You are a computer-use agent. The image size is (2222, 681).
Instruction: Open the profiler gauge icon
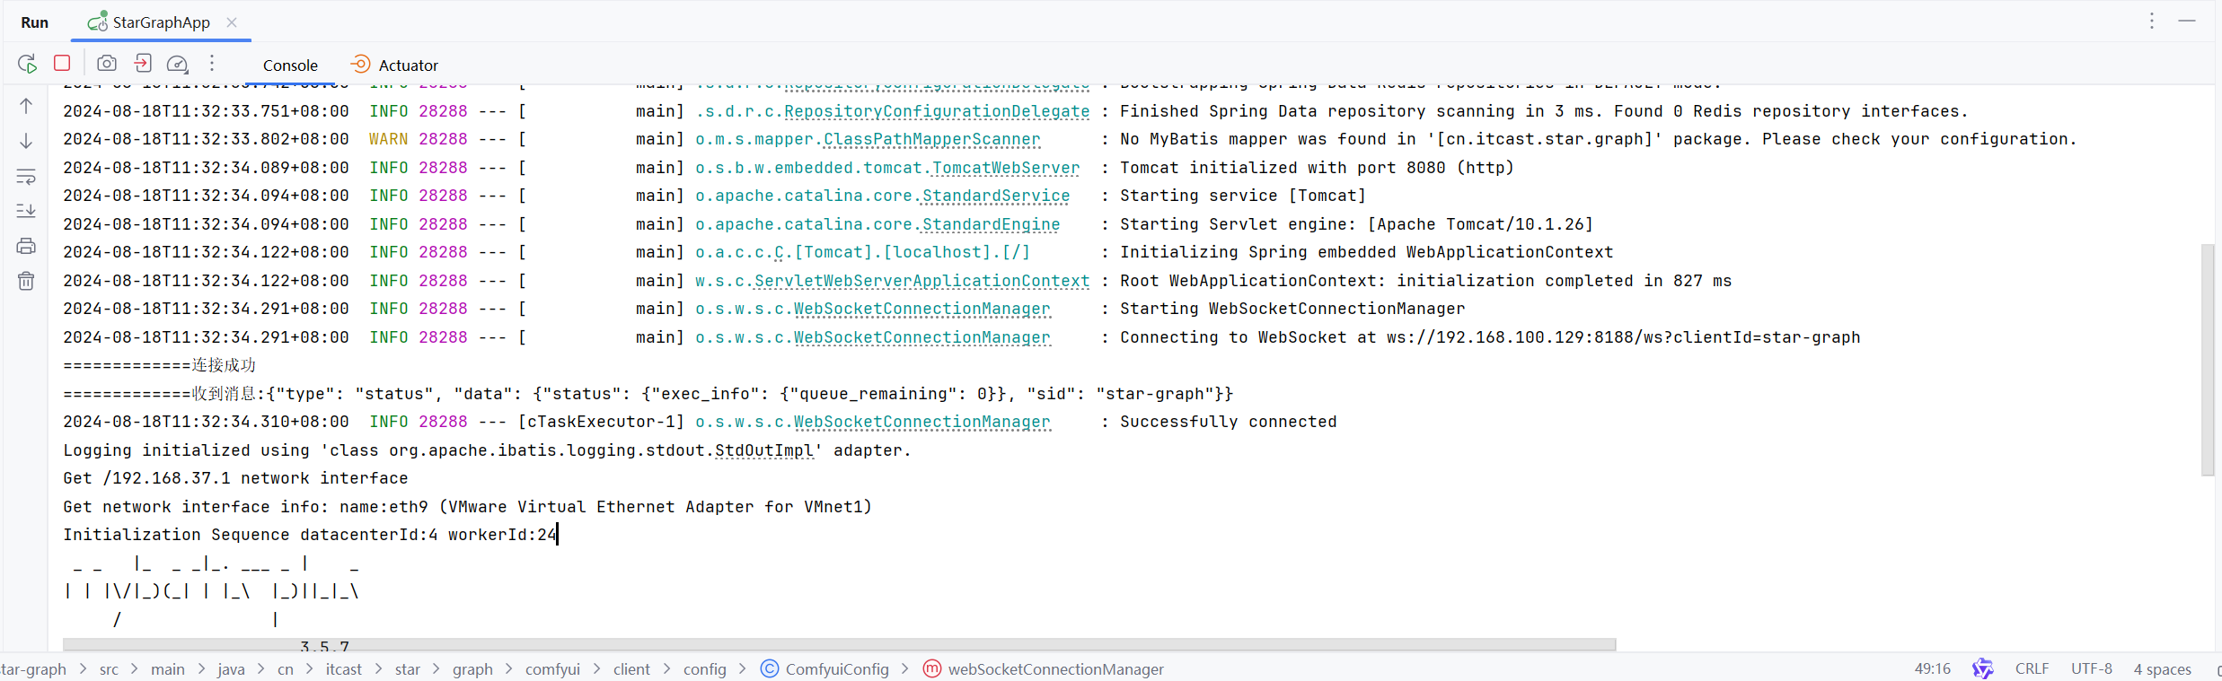178,64
